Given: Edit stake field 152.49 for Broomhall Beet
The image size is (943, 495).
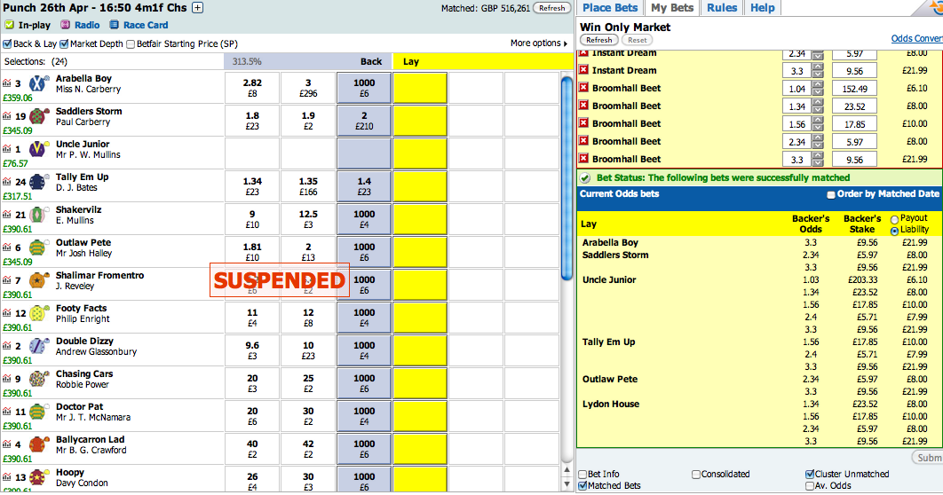Looking at the screenshot, I should [854, 89].
